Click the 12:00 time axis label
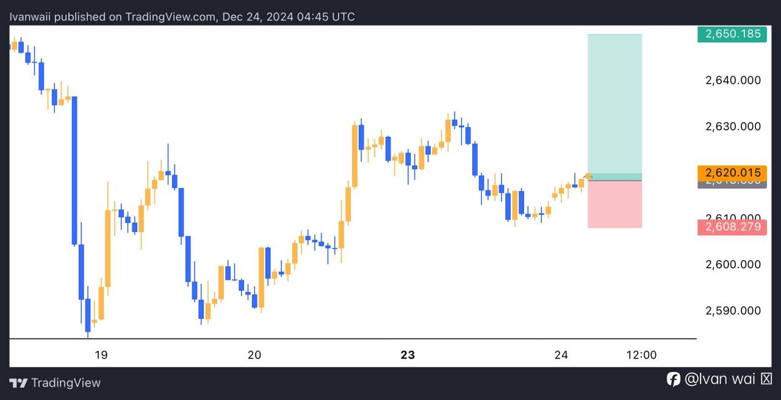Screen dimensions: 781x400 coord(642,355)
